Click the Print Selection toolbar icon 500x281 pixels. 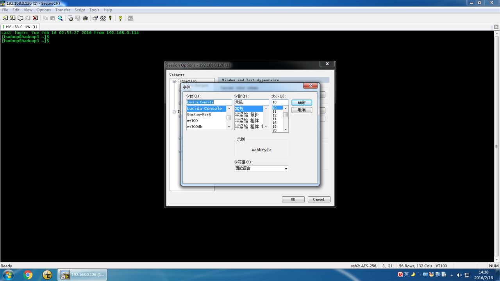coord(78,18)
